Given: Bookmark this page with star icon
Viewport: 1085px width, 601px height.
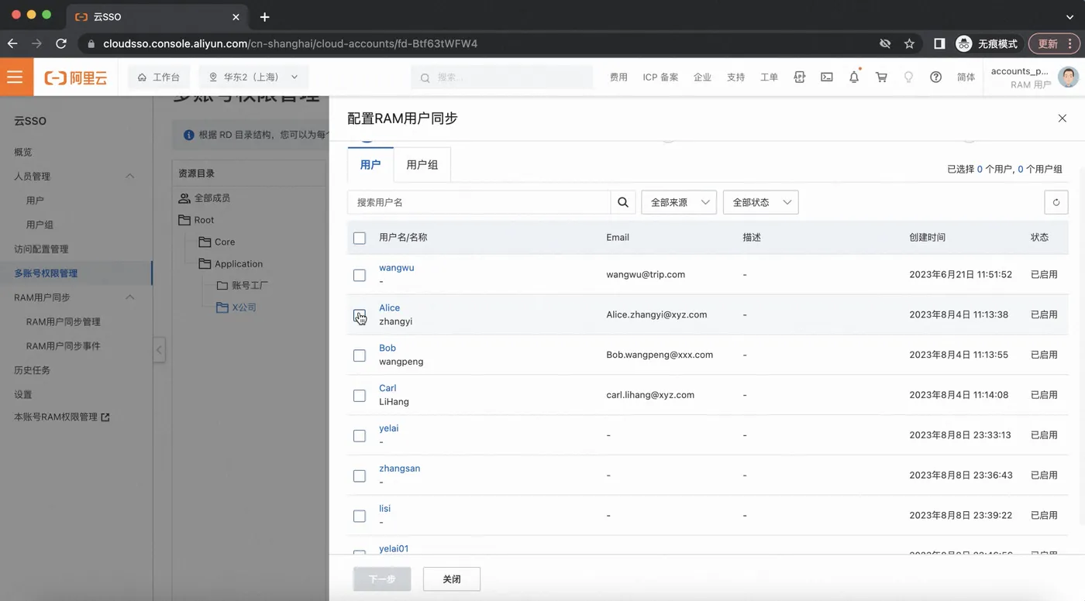Looking at the screenshot, I should 909,43.
